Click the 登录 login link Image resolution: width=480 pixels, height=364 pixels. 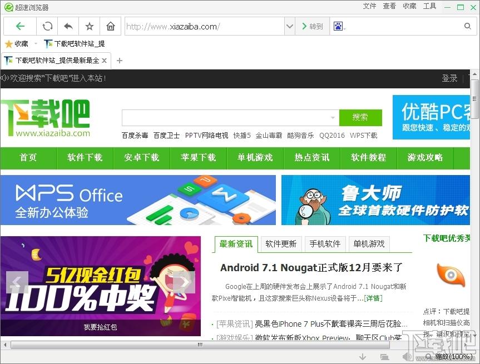(449, 78)
